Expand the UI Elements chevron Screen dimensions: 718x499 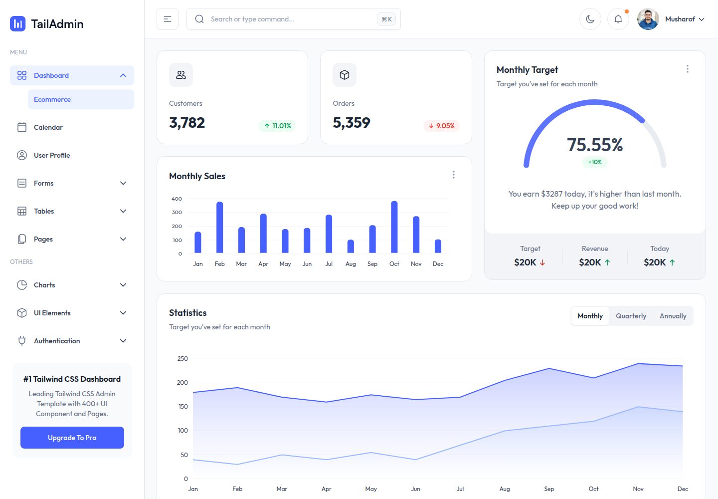[x=123, y=313]
